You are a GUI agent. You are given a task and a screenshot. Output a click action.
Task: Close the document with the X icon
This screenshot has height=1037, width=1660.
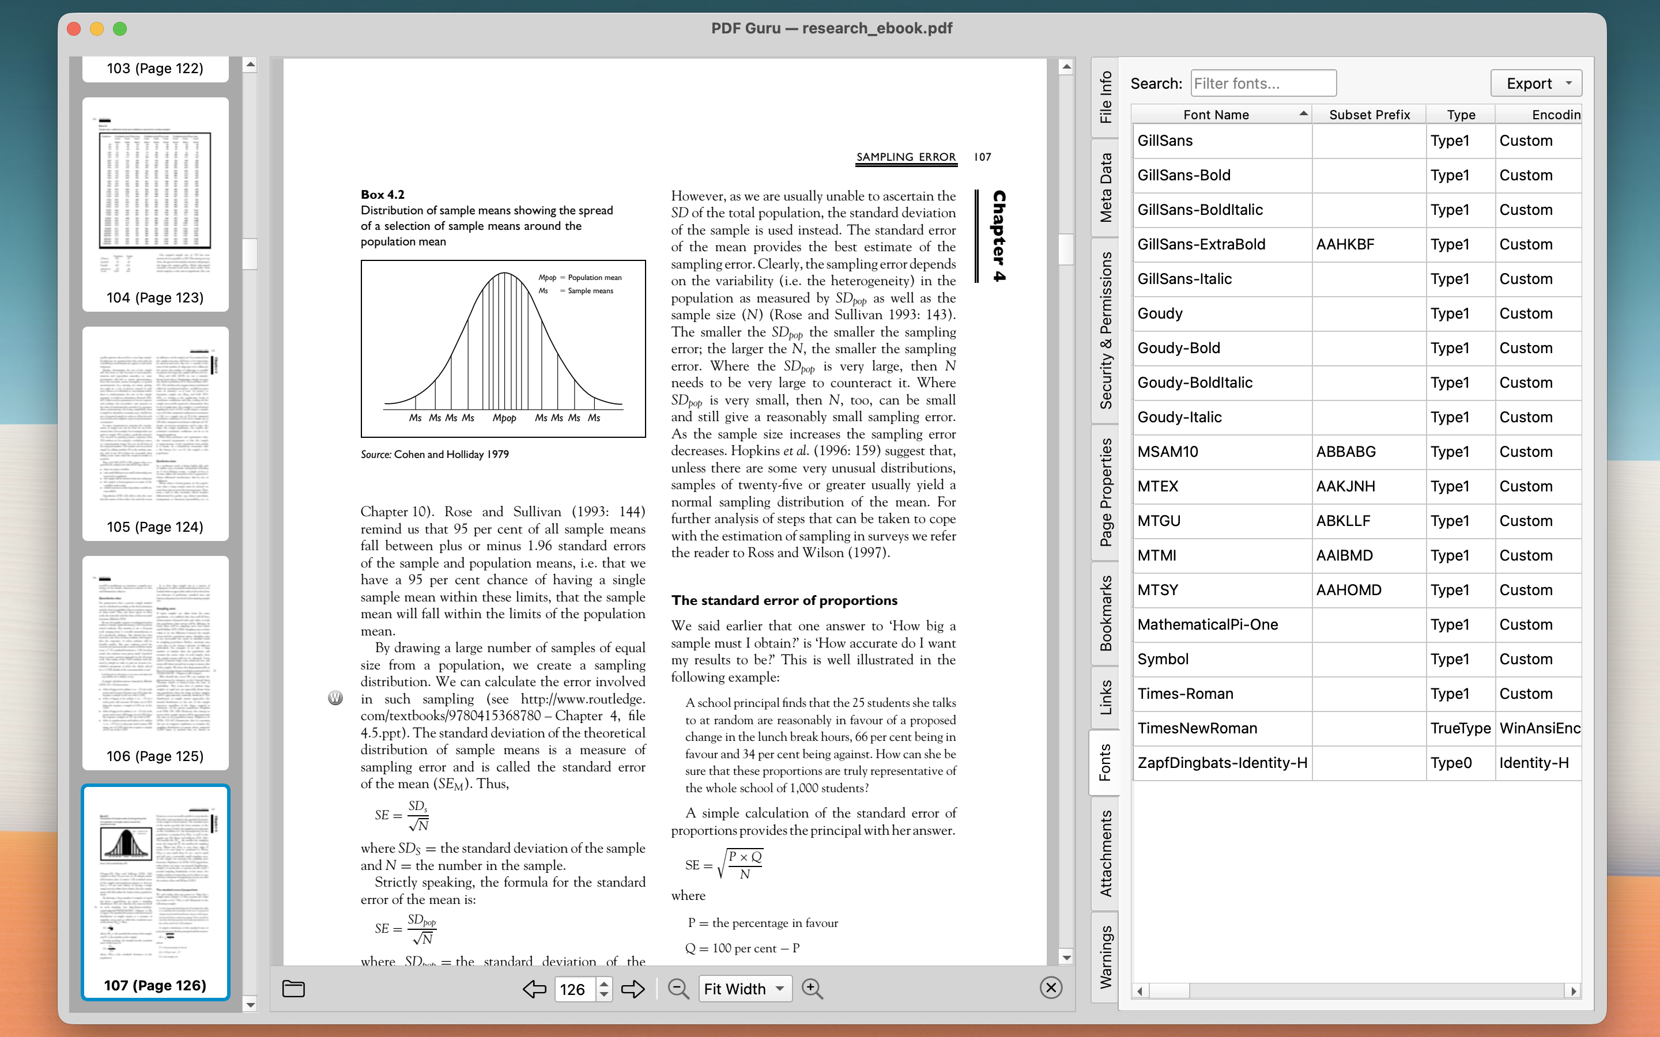(1050, 987)
